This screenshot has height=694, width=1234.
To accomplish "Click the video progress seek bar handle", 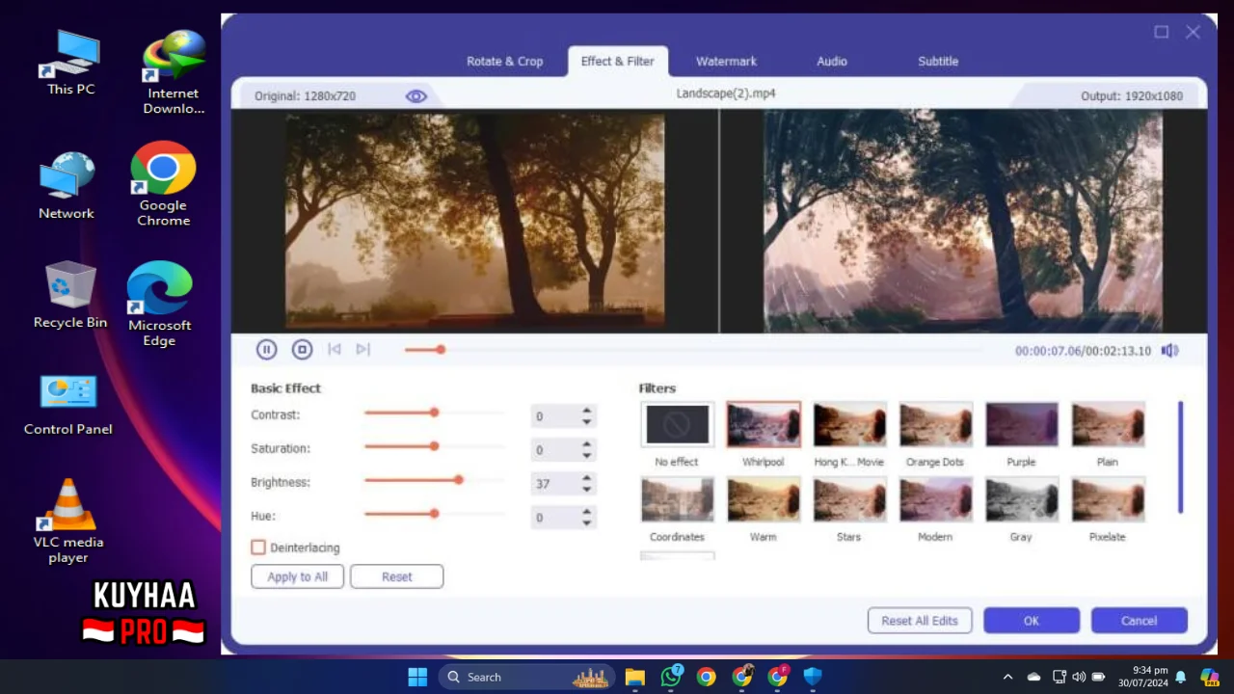I will pyautogui.click(x=441, y=350).
